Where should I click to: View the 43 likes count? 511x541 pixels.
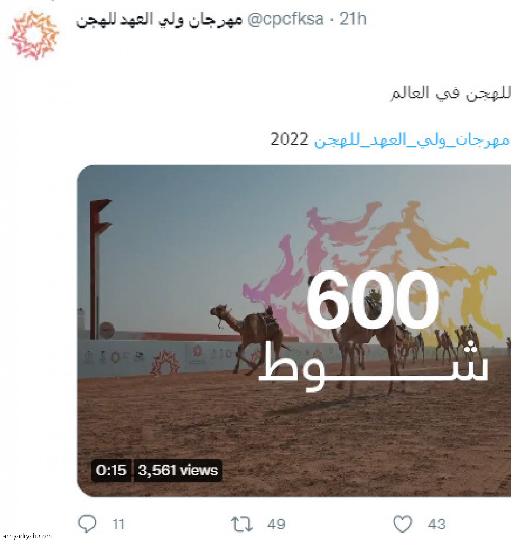point(437,525)
